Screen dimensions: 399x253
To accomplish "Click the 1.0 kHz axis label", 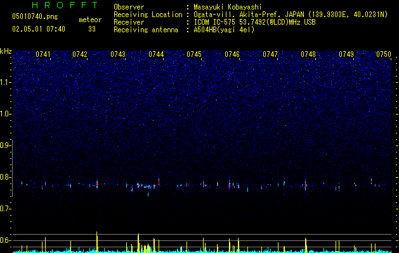I will pyautogui.click(x=5, y=114).
